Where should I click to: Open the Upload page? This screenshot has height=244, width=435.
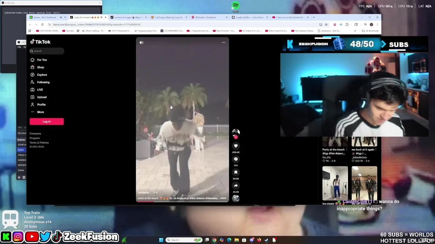point(38,97)
